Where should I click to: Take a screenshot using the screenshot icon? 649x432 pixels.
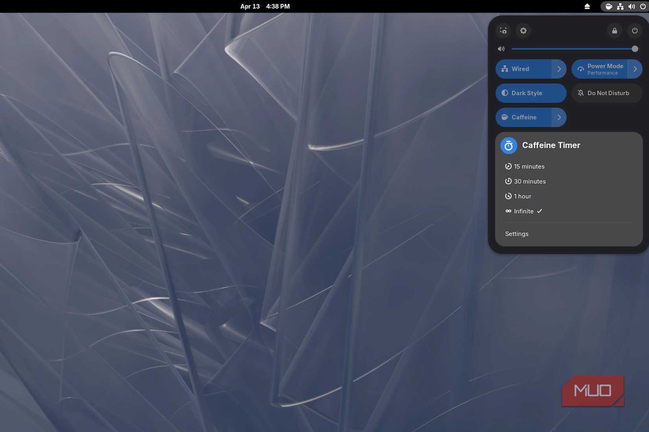click(x=503, y=31)
